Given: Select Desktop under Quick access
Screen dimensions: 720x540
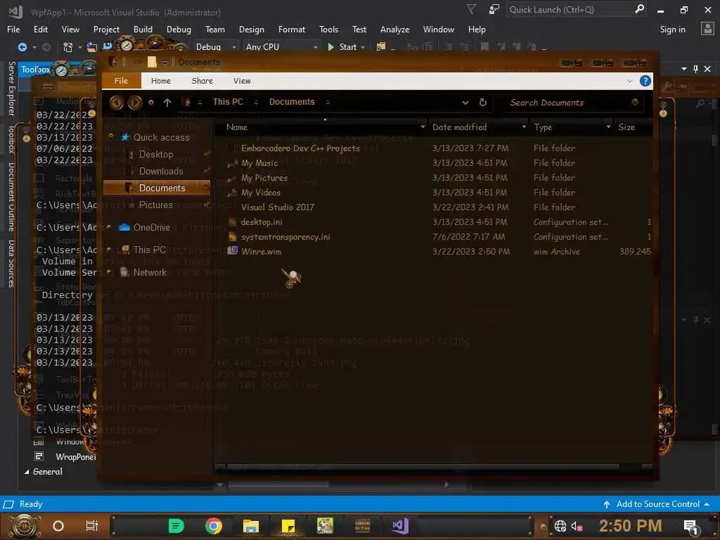Looking at the screenshot, I should click(x=156, y=154).
